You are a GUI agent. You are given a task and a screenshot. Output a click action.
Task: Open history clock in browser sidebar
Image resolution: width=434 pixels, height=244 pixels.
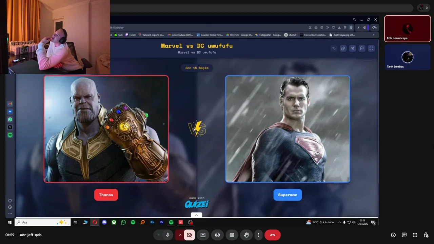[x=10, y=207]
